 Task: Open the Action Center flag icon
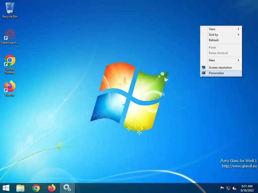[222, 188]
